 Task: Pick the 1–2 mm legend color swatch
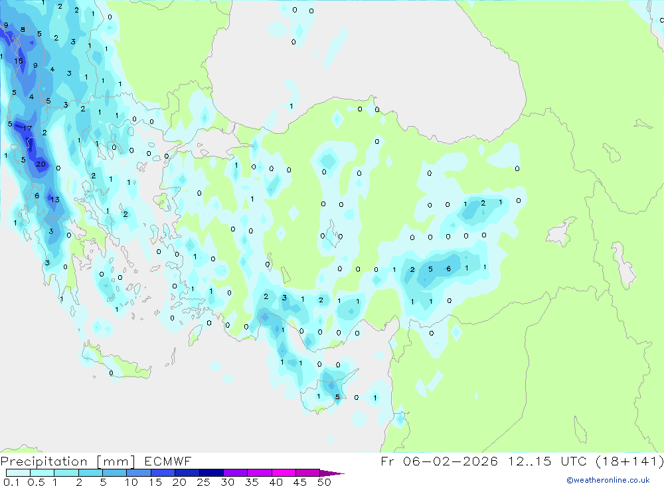coord(66,473)
